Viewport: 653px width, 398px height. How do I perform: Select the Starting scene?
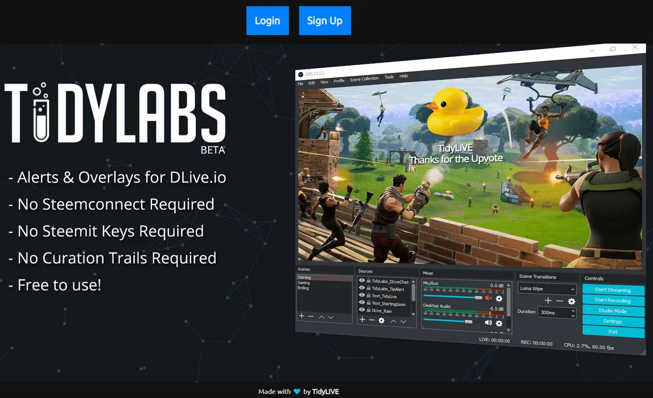tap(324, 278)
